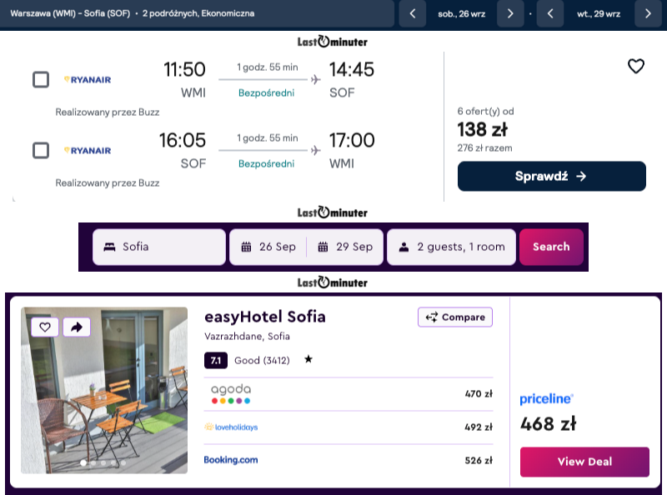Viewport: 667px width, 495px height.
Task: Click the calendar icon beside 29 Sep
Action: [x=323, y=247]
